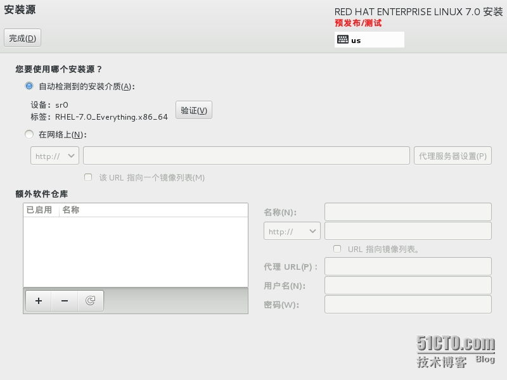
Task: Click the network source URL input field
Action: tap(247, 156)
